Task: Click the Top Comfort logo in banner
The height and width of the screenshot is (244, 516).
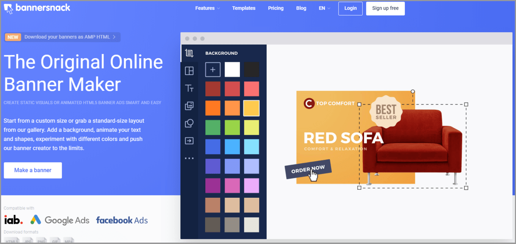Action: click(329, 103)
